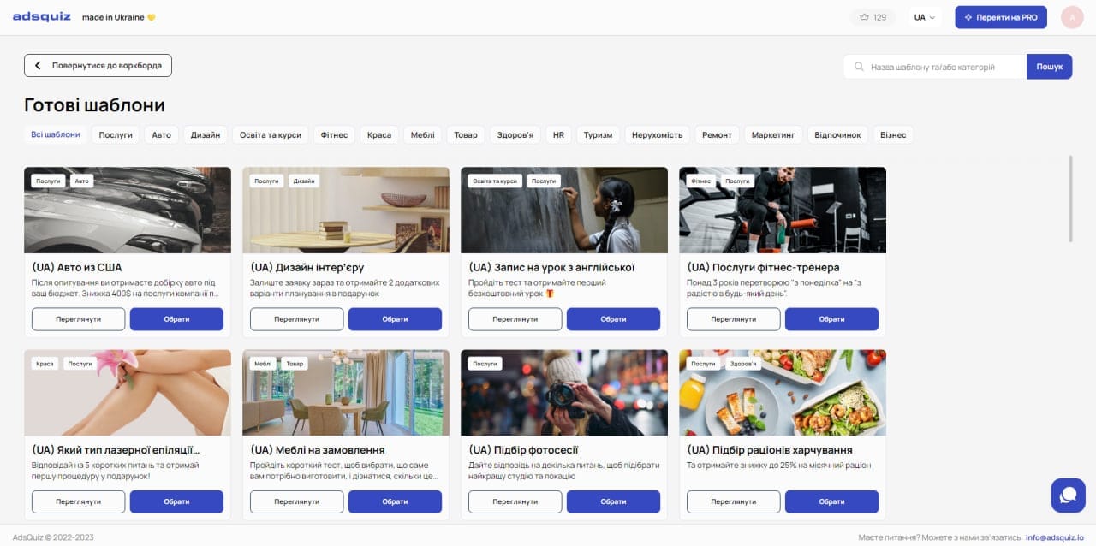Open the live chat support bubble
This screenshot has height=546, width=1096.
click(1068, 496)
